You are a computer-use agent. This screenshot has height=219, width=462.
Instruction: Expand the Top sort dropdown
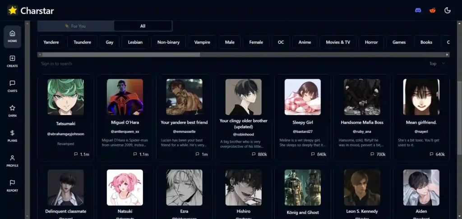pyautogui.click(x=437, y=64)
